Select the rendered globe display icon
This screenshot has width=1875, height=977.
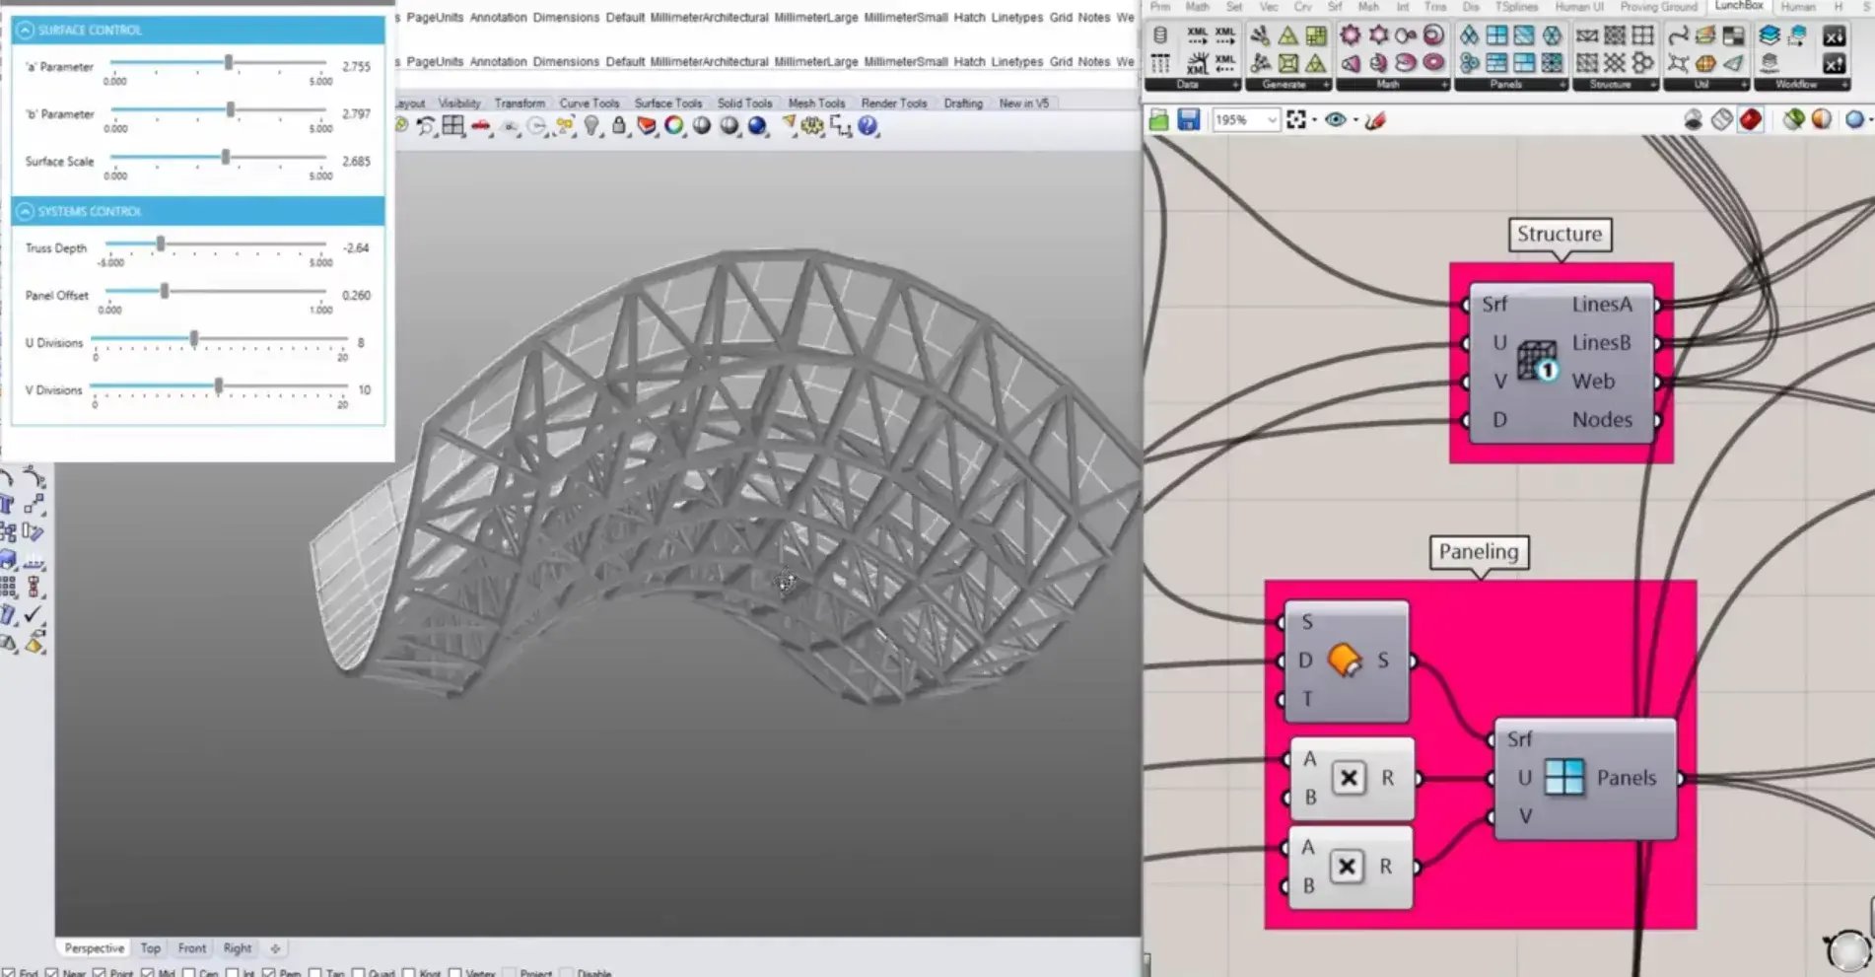756,125
